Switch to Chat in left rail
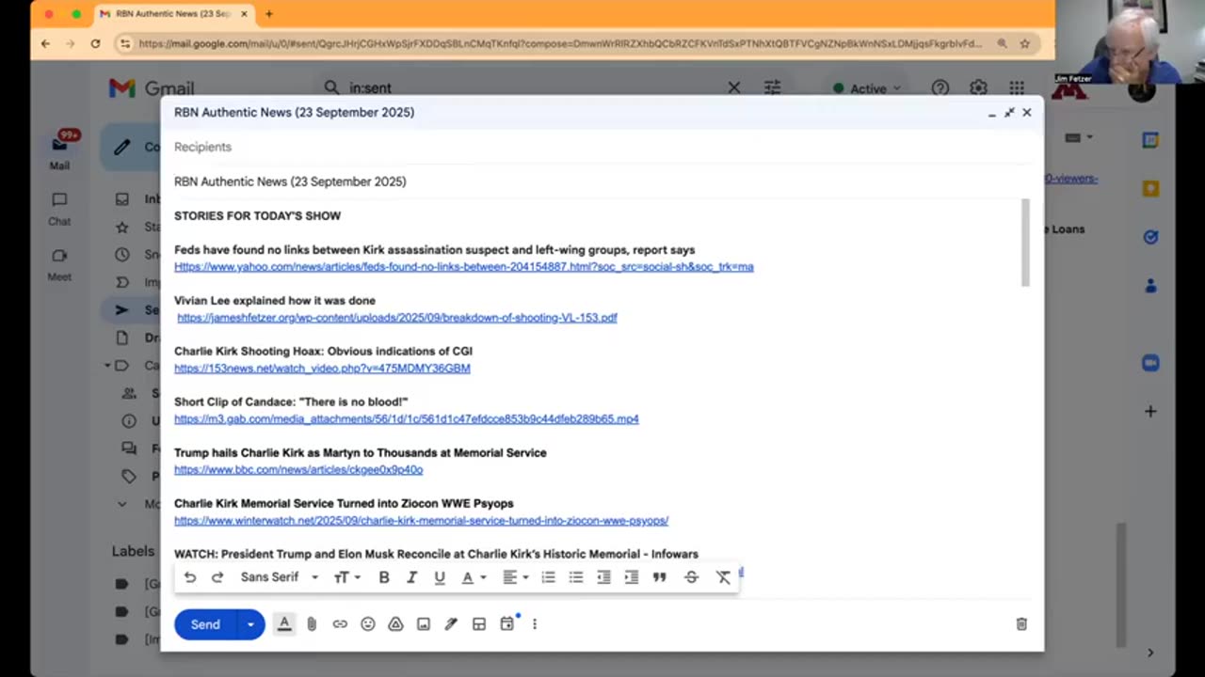This screenshot has height=677, width=1205. (x=59, y=209)
